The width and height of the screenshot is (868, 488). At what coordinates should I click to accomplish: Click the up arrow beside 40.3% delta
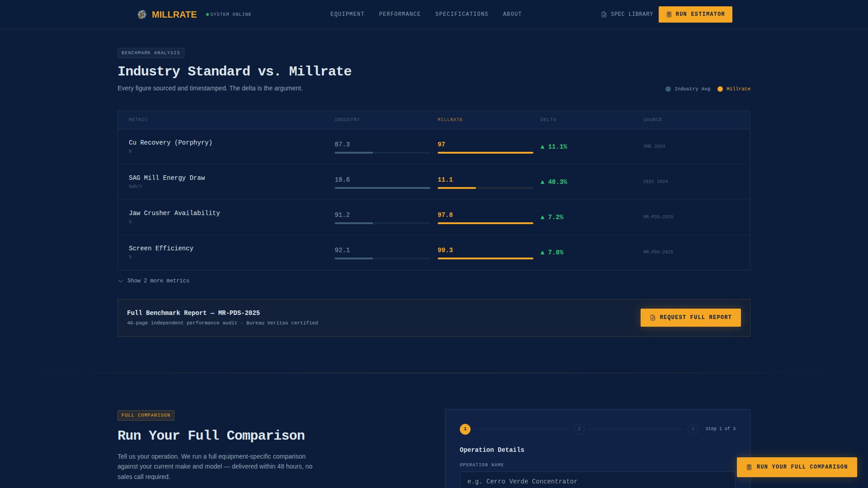coord(542,182)
